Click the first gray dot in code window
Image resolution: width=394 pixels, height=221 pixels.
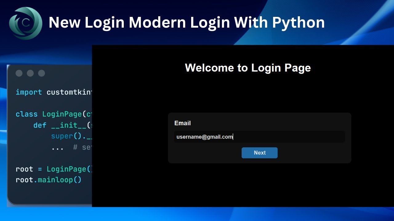pos(19,73)
